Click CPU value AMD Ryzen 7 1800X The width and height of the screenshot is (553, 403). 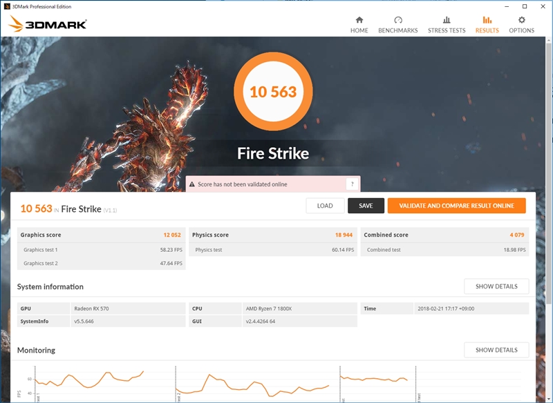(x=269, y=308)
